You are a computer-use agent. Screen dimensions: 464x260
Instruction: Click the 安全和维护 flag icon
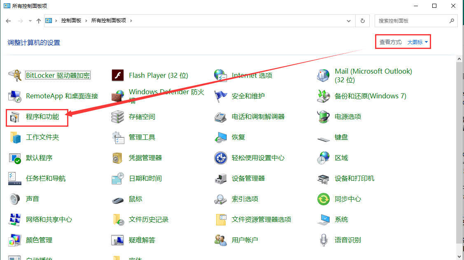pos(220,96)
